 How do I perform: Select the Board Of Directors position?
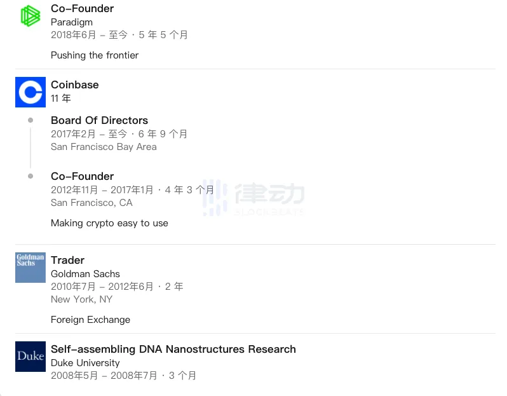(x=99, y=120)
